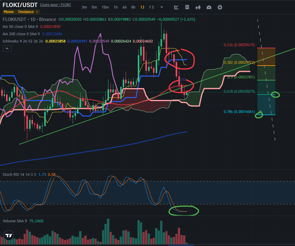295x246 pixels.
Task: Expand tags using arrow after Tendance
Action: point(37,12)
